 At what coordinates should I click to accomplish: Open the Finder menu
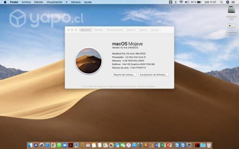(14, 2)
